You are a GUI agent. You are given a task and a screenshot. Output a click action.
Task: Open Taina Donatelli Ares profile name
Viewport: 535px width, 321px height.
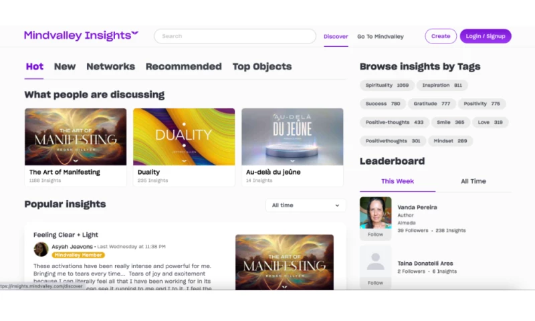coord(425,263)
